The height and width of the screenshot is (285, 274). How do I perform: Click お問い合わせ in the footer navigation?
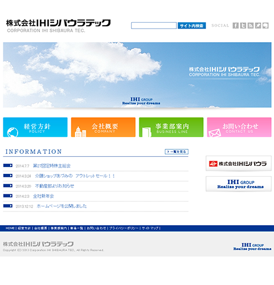click(x=96, y=228)
